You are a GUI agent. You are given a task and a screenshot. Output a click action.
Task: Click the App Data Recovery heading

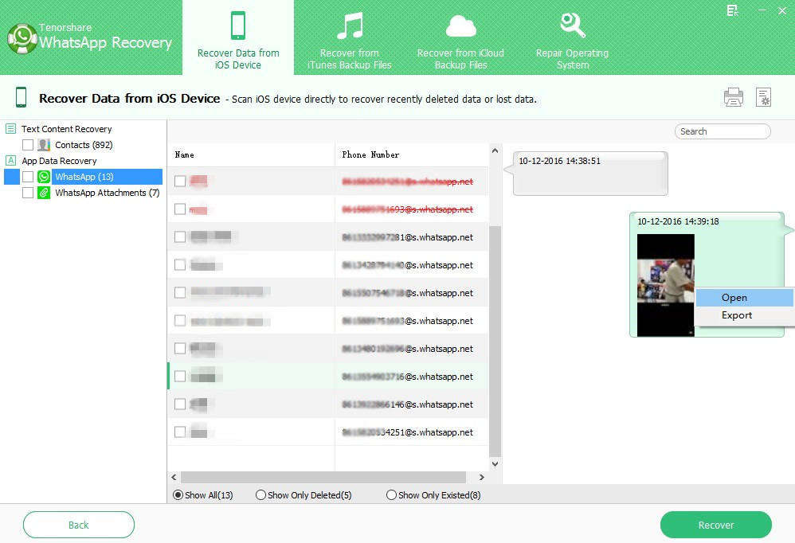(x=59, y=161)
